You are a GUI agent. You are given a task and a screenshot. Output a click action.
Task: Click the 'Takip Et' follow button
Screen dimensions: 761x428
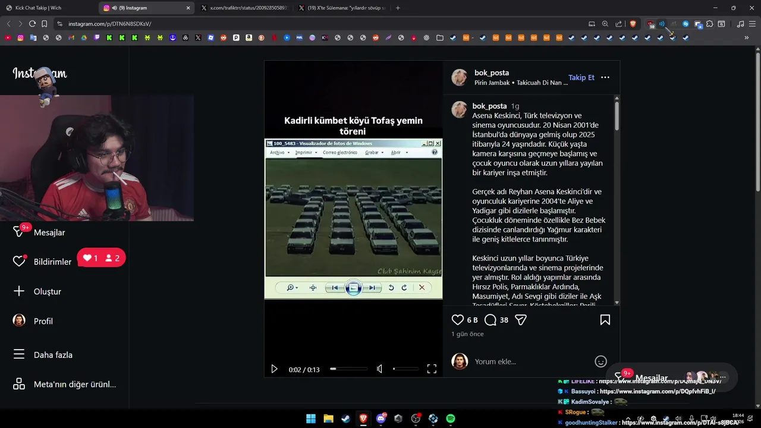pos(581,77)
